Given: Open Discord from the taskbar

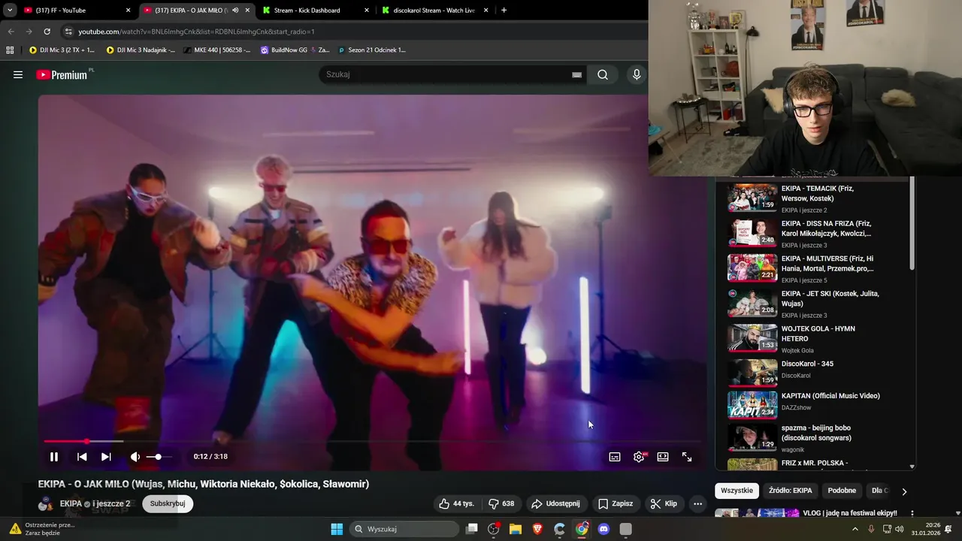Looking at the screenshot, I should click(x=604, y=529).
